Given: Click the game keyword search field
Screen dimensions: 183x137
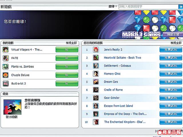Looking at the screenshot, I should point(148,7).
